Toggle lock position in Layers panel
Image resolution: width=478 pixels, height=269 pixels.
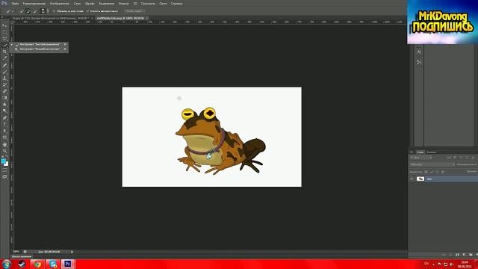(x=437, y=172)
